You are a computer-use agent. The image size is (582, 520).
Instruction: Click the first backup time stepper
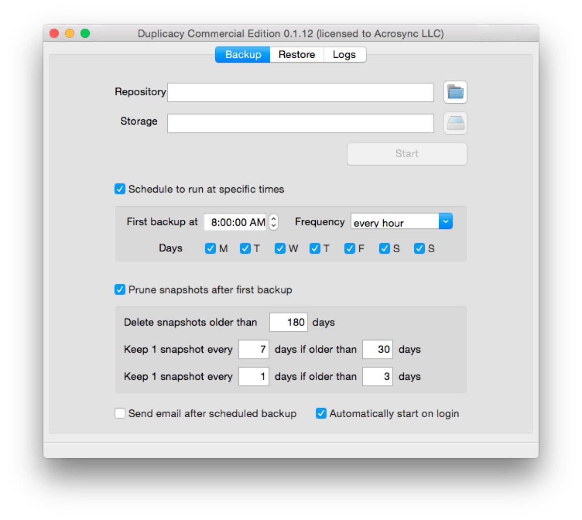tap(273, 222)
